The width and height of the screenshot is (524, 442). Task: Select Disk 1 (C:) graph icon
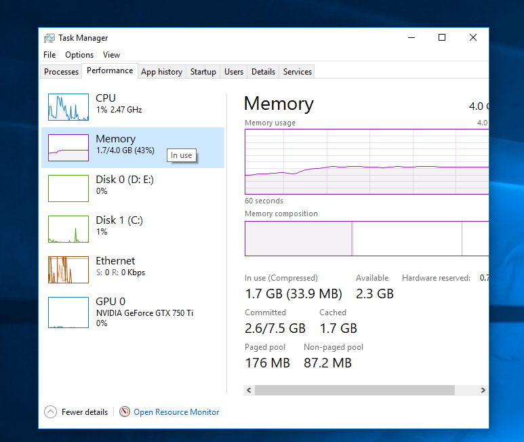68,229
